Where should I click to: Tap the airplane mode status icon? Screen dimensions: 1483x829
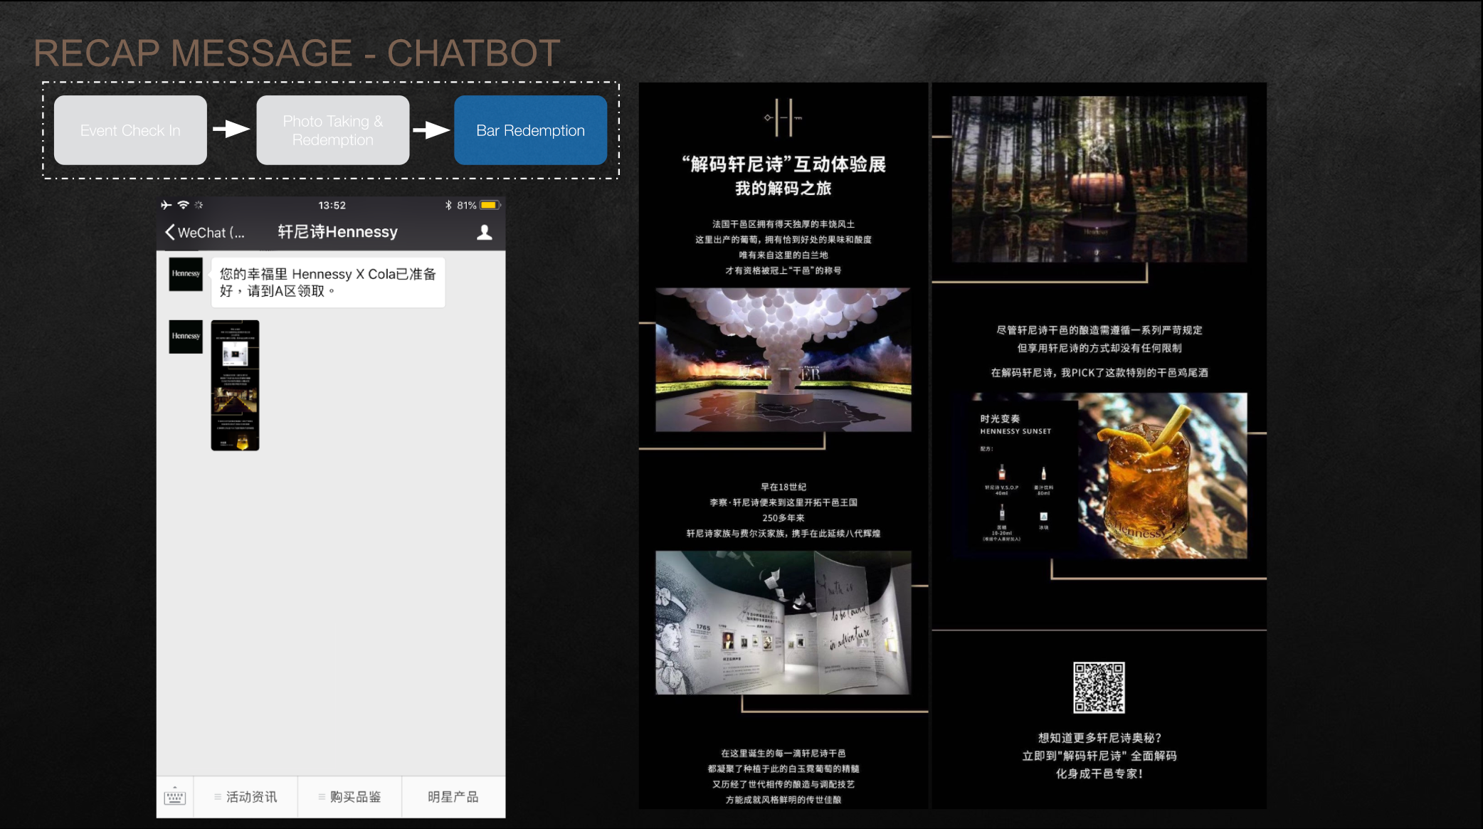(x=167, y=205)
